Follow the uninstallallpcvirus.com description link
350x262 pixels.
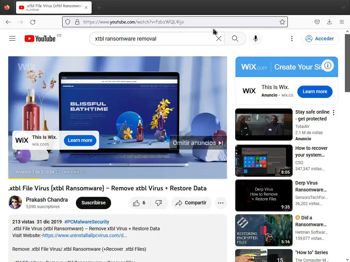click(85, 235)
